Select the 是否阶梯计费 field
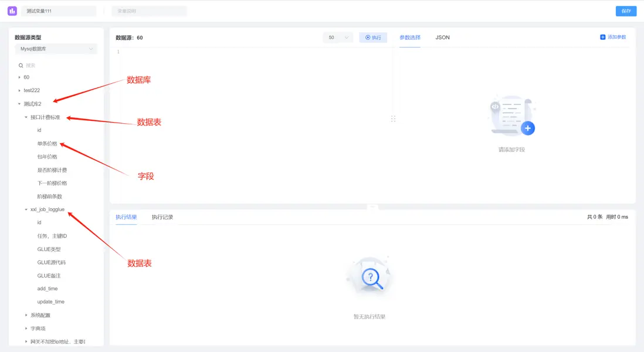 52,170
